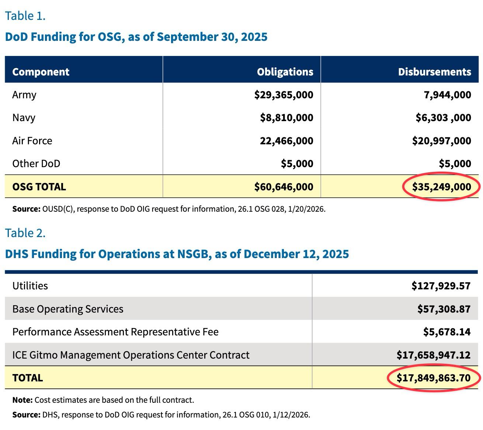This screenshot has width=483, height=430.
Task: Select Performance Assessment Representative Fee row
Action: [115, 332]
